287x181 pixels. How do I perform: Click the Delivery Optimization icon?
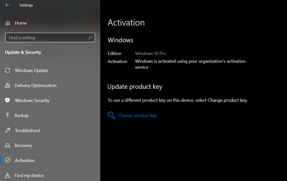tap(7, 85)
